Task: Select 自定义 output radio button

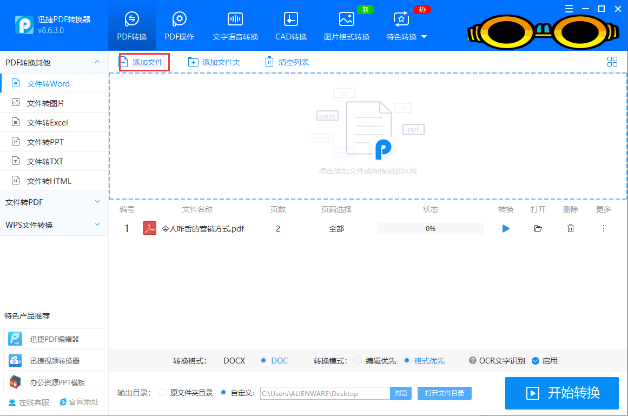Action: point(223,392)
